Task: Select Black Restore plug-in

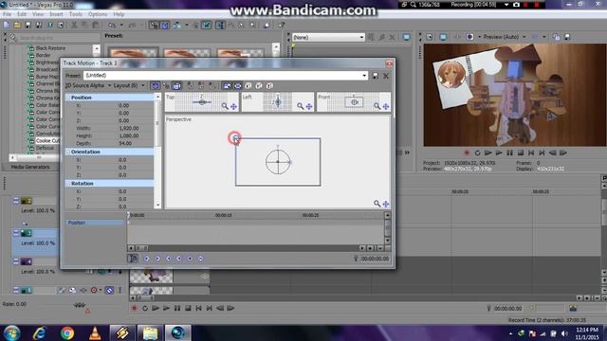Action: coord(50,48)
